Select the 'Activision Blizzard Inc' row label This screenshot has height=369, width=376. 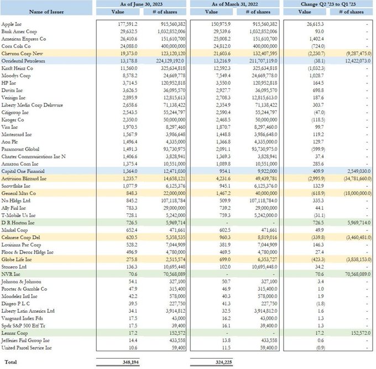point(24,178)
